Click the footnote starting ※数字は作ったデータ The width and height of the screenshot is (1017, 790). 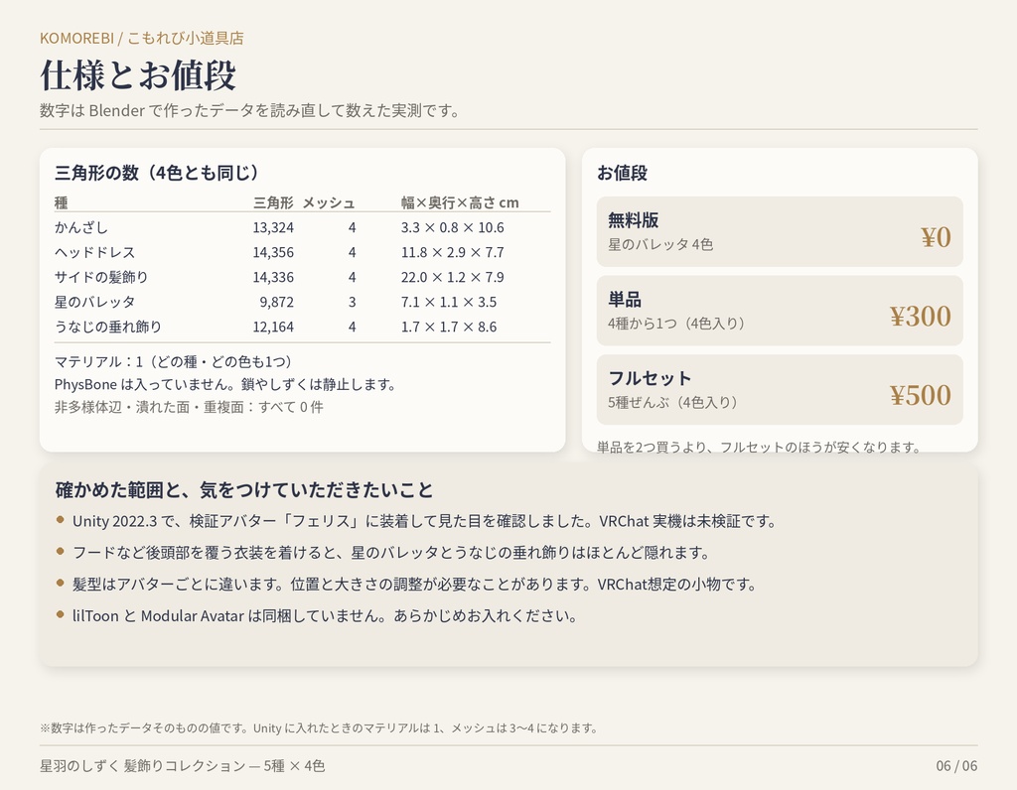coord(319,727)
